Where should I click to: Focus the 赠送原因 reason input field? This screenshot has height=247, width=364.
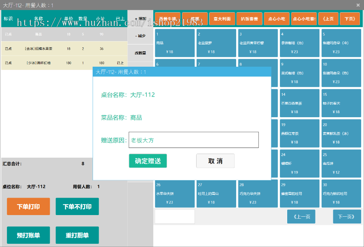(x=193, y=140)
